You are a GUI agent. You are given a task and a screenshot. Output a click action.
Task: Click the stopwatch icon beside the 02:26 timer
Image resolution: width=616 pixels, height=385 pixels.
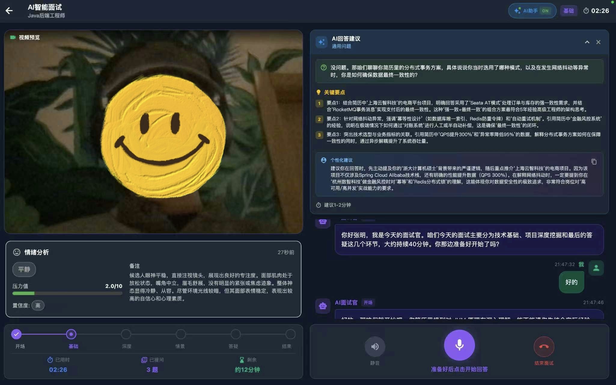point(586,11)
